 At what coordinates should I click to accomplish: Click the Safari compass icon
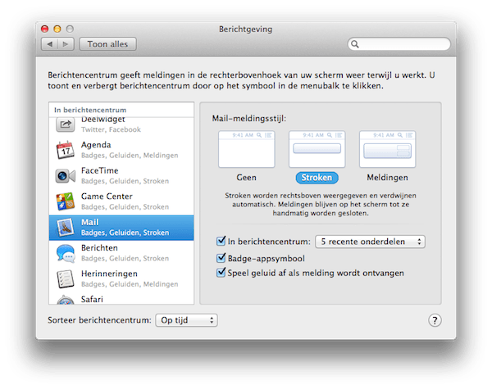pyautogui.click(x=66, y=300)
